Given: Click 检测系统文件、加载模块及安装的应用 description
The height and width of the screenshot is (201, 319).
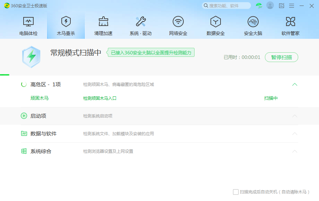Looking at the screenshot, I should (118, 134).
